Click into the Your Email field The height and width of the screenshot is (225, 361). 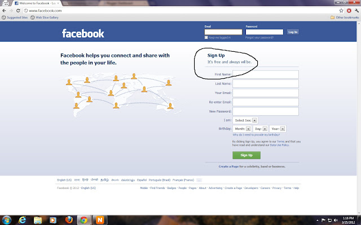[x=266, y=93]
